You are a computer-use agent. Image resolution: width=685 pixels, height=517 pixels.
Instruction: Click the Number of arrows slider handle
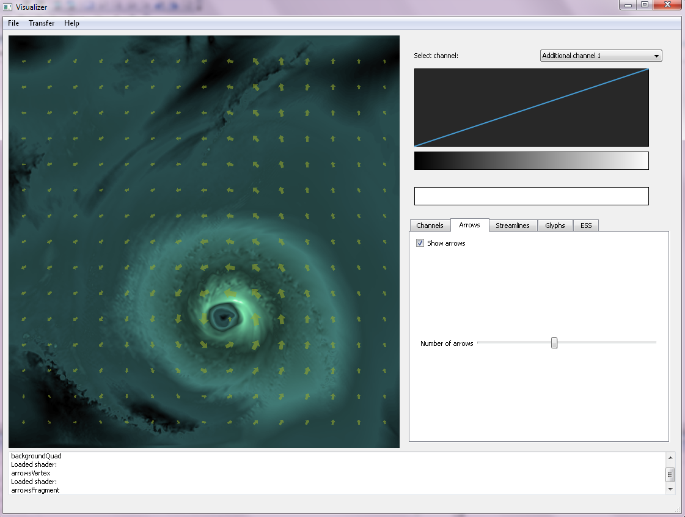pyautogui.click(x=554, y=343)
